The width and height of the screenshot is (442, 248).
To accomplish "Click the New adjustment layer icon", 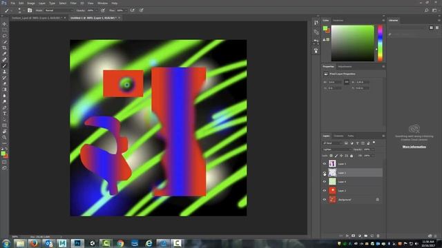I will tap(359, 236).
